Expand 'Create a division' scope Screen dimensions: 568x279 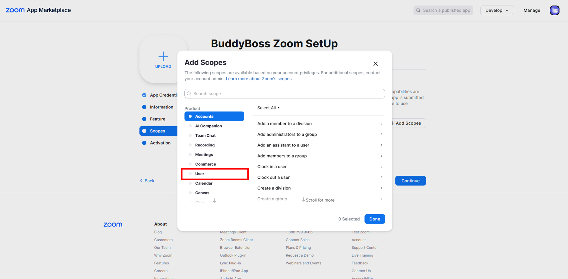(x=320, y=188)
